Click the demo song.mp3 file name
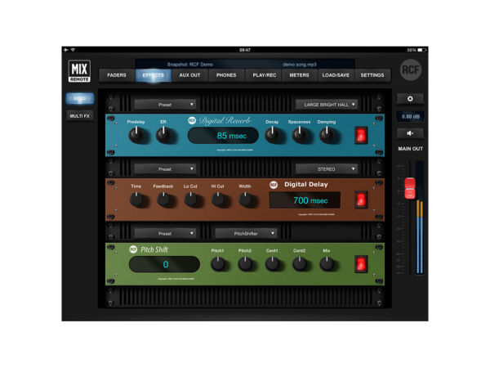Screen dimensions: 490x368 point(300,65)
